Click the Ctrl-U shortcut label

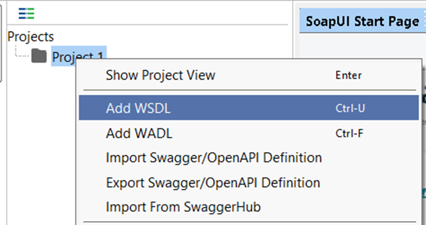tap(350, 108)
